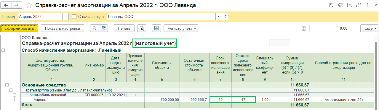Viewport: 379px width, 110px height.
Task: Enable the 'С начала года' checkbox
Action: (74, 17)
